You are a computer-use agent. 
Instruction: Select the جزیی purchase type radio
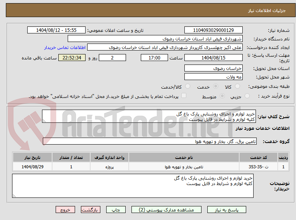tap(247, 96)
